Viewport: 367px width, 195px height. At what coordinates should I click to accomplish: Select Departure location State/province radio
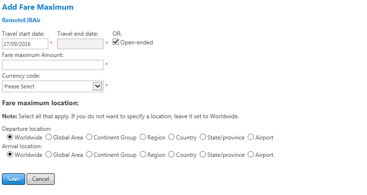(x=203, y=138)
